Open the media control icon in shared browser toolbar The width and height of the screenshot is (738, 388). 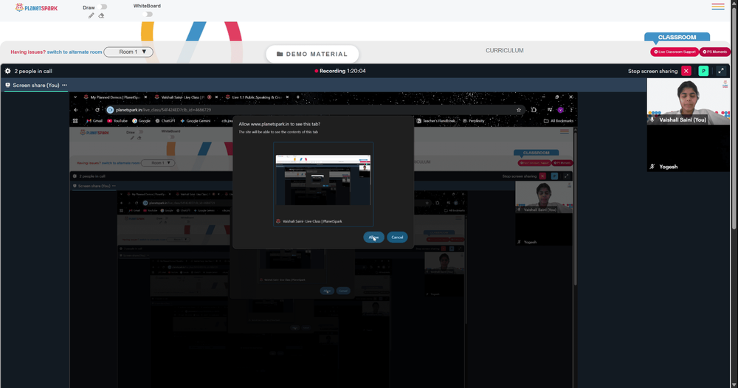[x=549, y=110]
